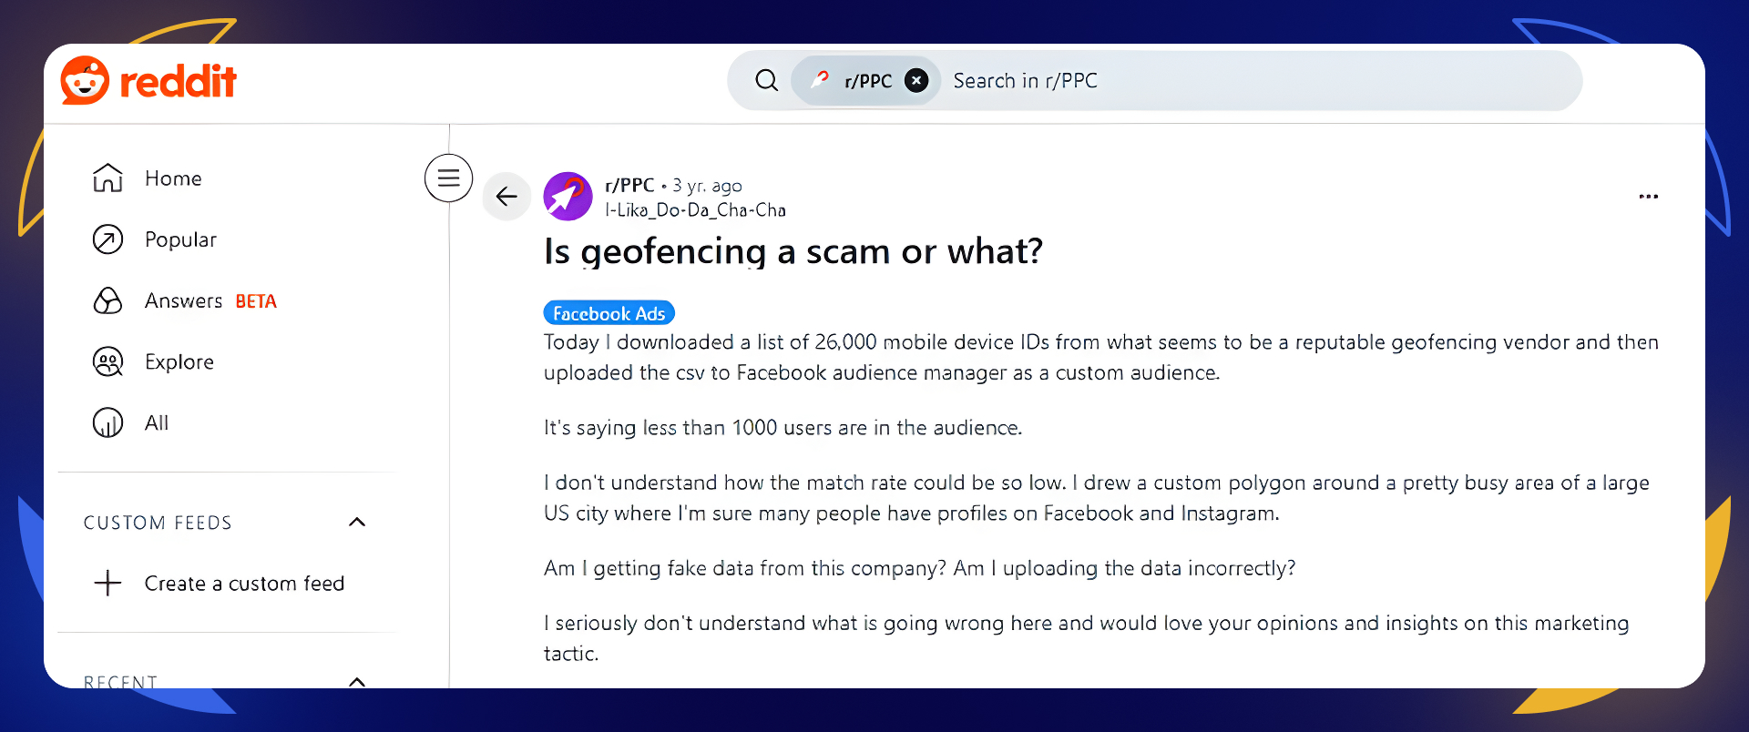Open the post overflow menu with three dots

1649,196
